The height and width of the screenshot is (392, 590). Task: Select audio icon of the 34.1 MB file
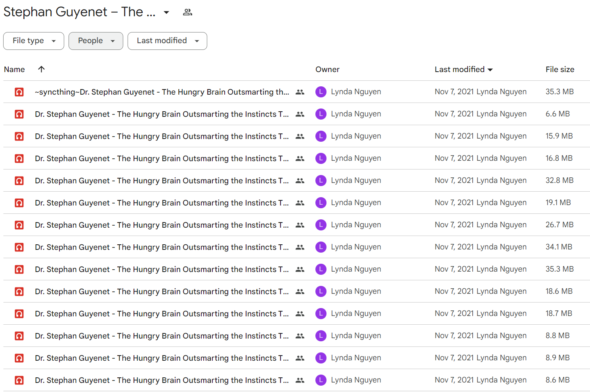[19, 247]
